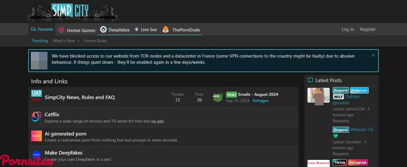Click the Register link
The width and height of the screenshot is (407, 167).
[368, 29]
